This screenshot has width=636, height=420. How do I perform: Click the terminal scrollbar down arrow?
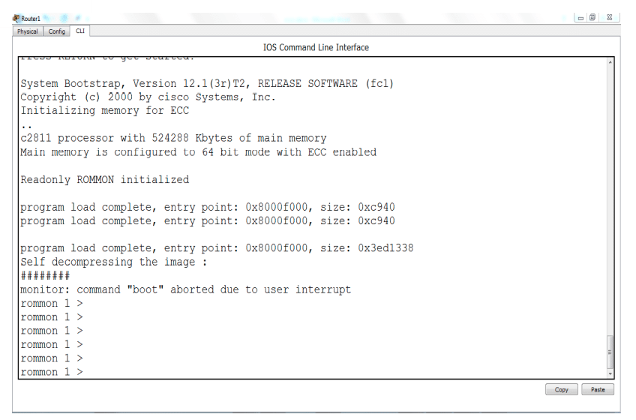(x=610, y=373)
